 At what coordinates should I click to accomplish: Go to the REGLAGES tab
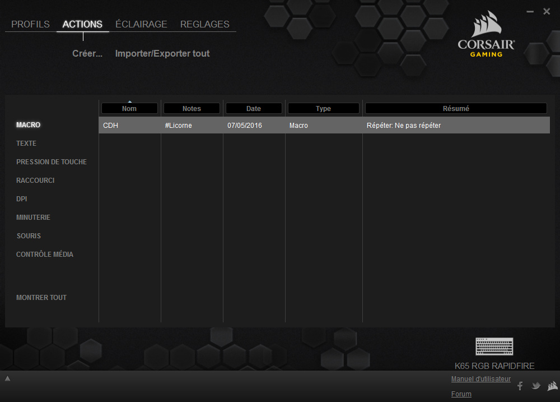(204, 25)
